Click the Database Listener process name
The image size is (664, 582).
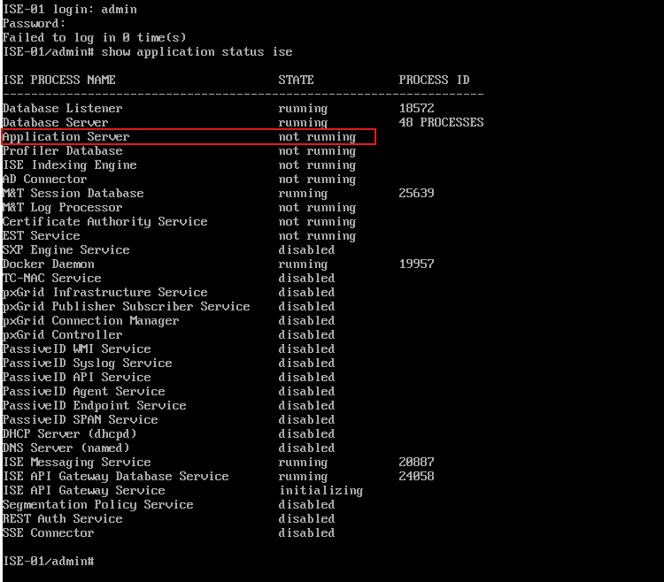click(x=62, y=109)
